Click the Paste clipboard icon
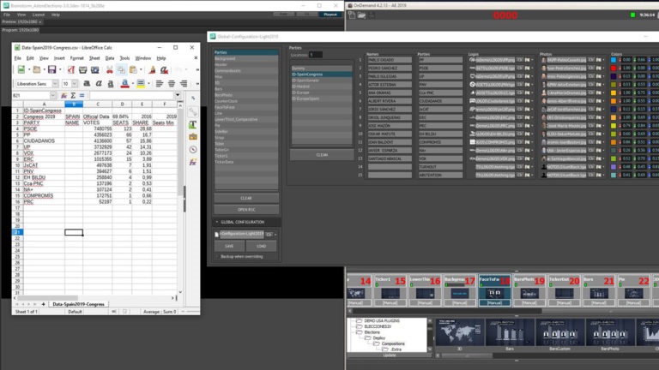Viewport: 659px width, 370px height. pyautogui.click(x=133, y=69)
